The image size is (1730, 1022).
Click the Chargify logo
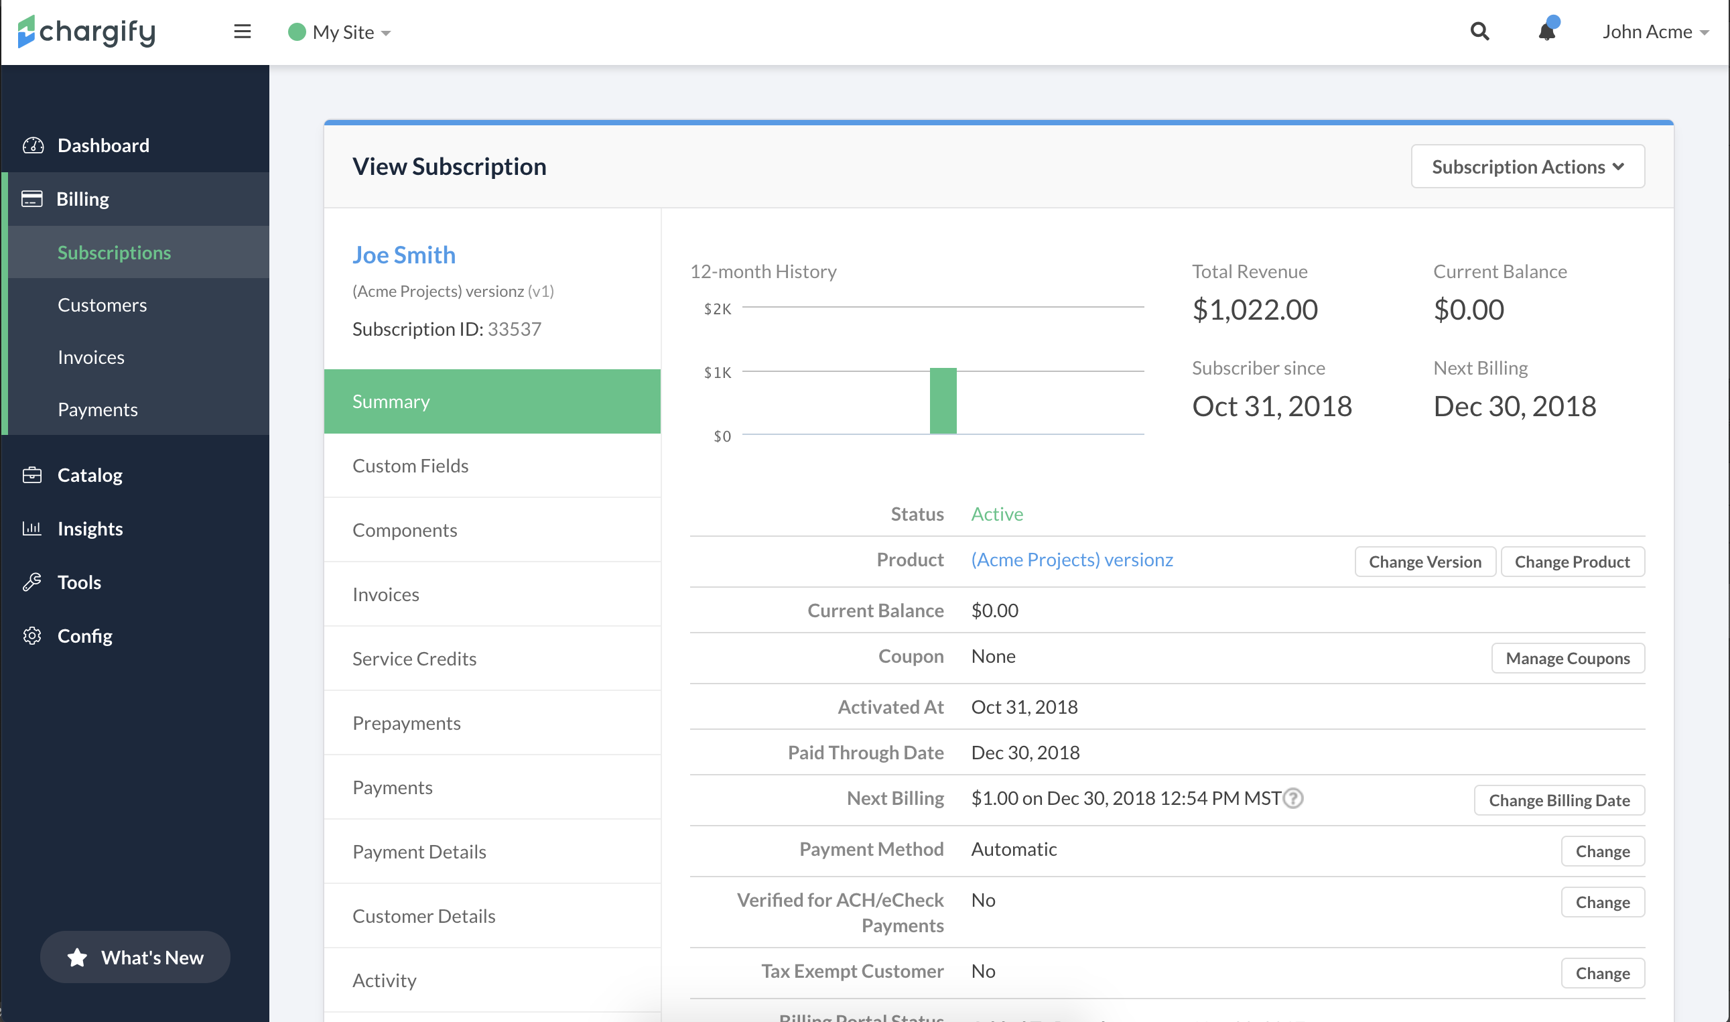86,31
